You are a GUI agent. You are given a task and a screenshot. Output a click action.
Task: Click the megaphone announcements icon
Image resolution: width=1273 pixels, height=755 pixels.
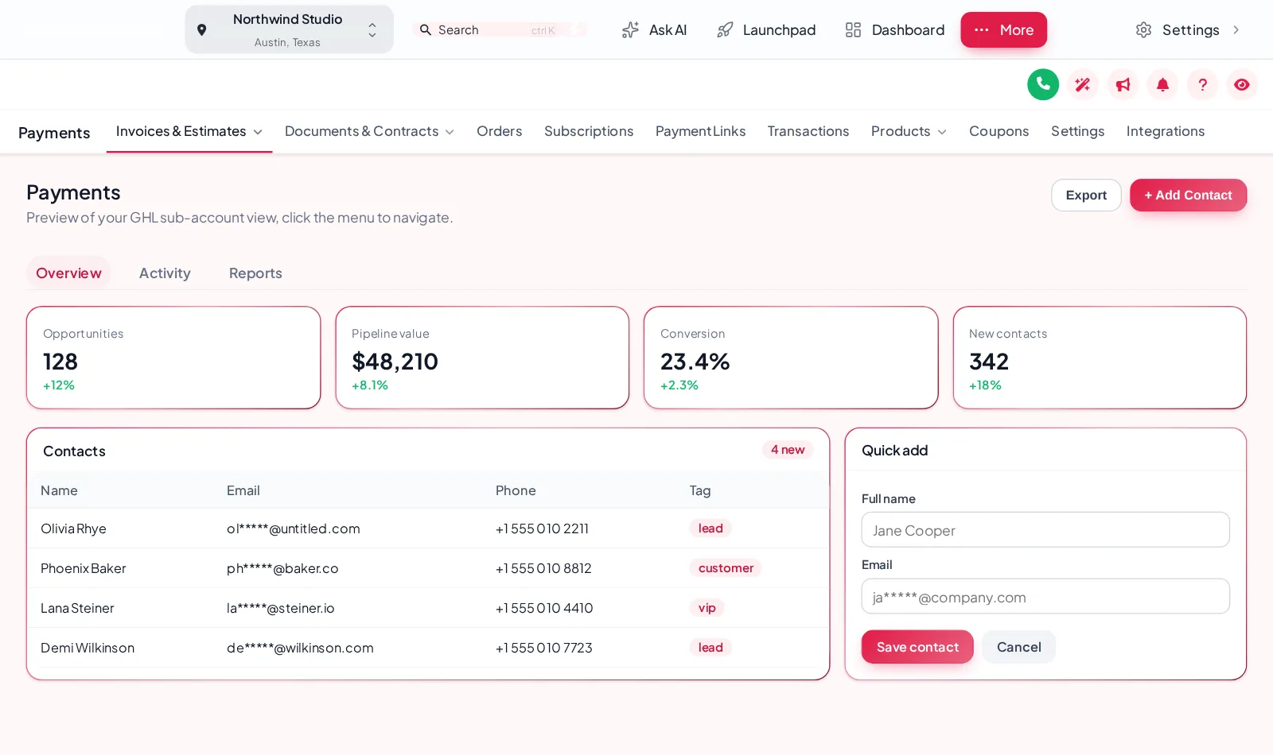[x=1123, y=84]
